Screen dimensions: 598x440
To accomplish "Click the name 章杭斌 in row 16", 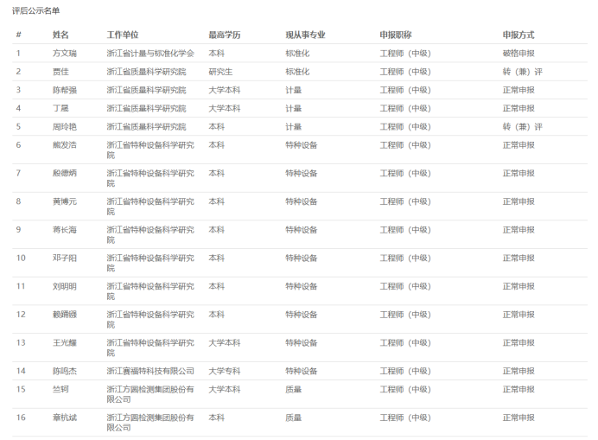I will [64, 418].
